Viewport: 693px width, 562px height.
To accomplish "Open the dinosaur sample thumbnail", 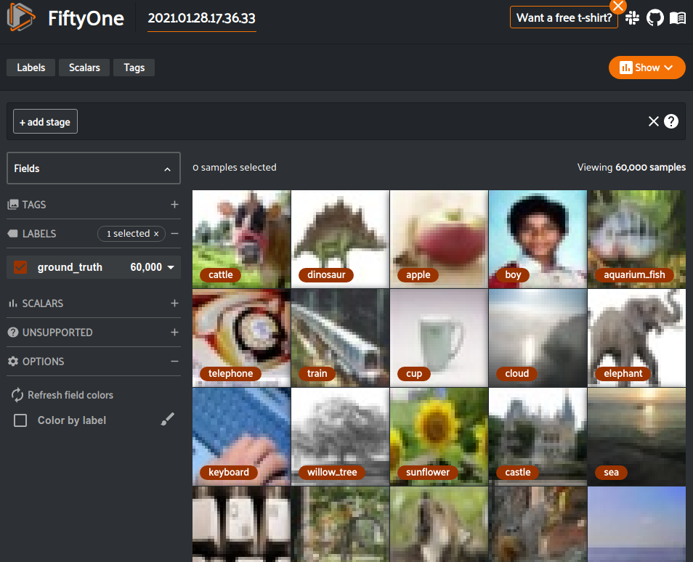I will coord(340,239).
